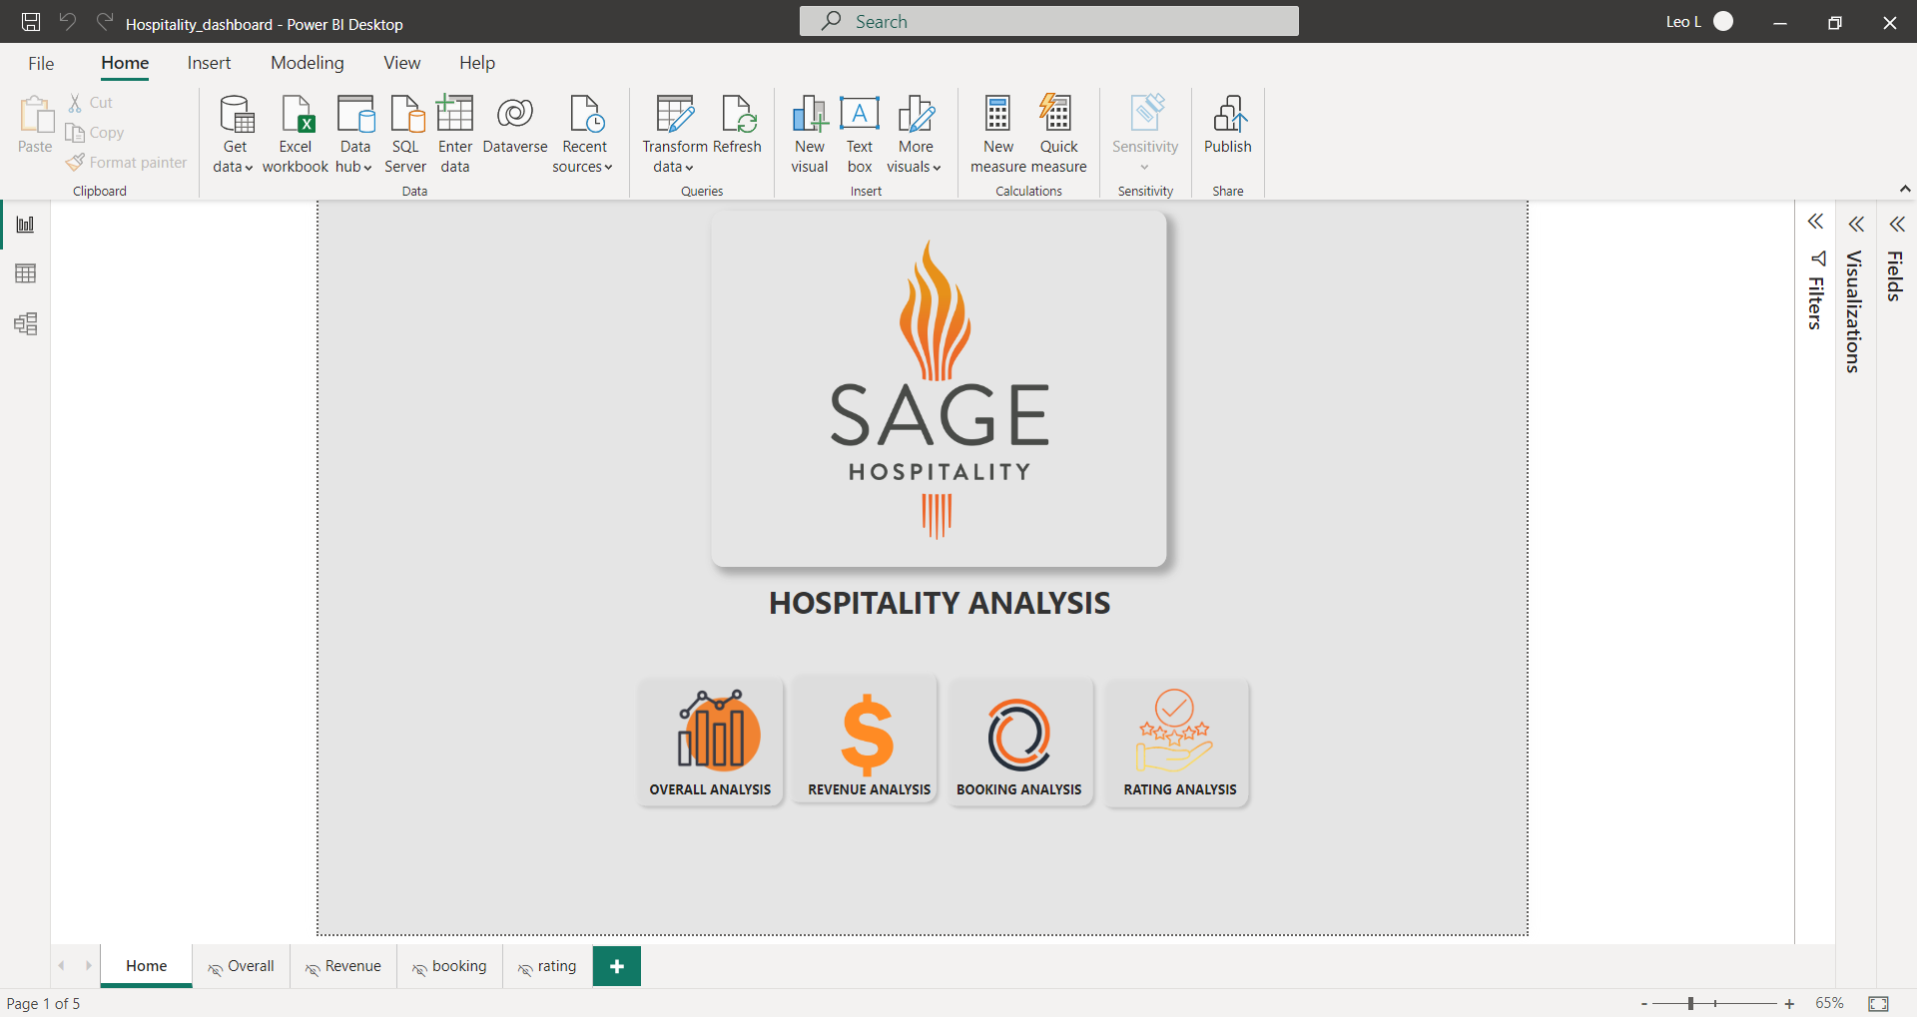This screenshot has height=1017, width=1917.
Task: Add a Text box to canvas
Action: [860, 134]
